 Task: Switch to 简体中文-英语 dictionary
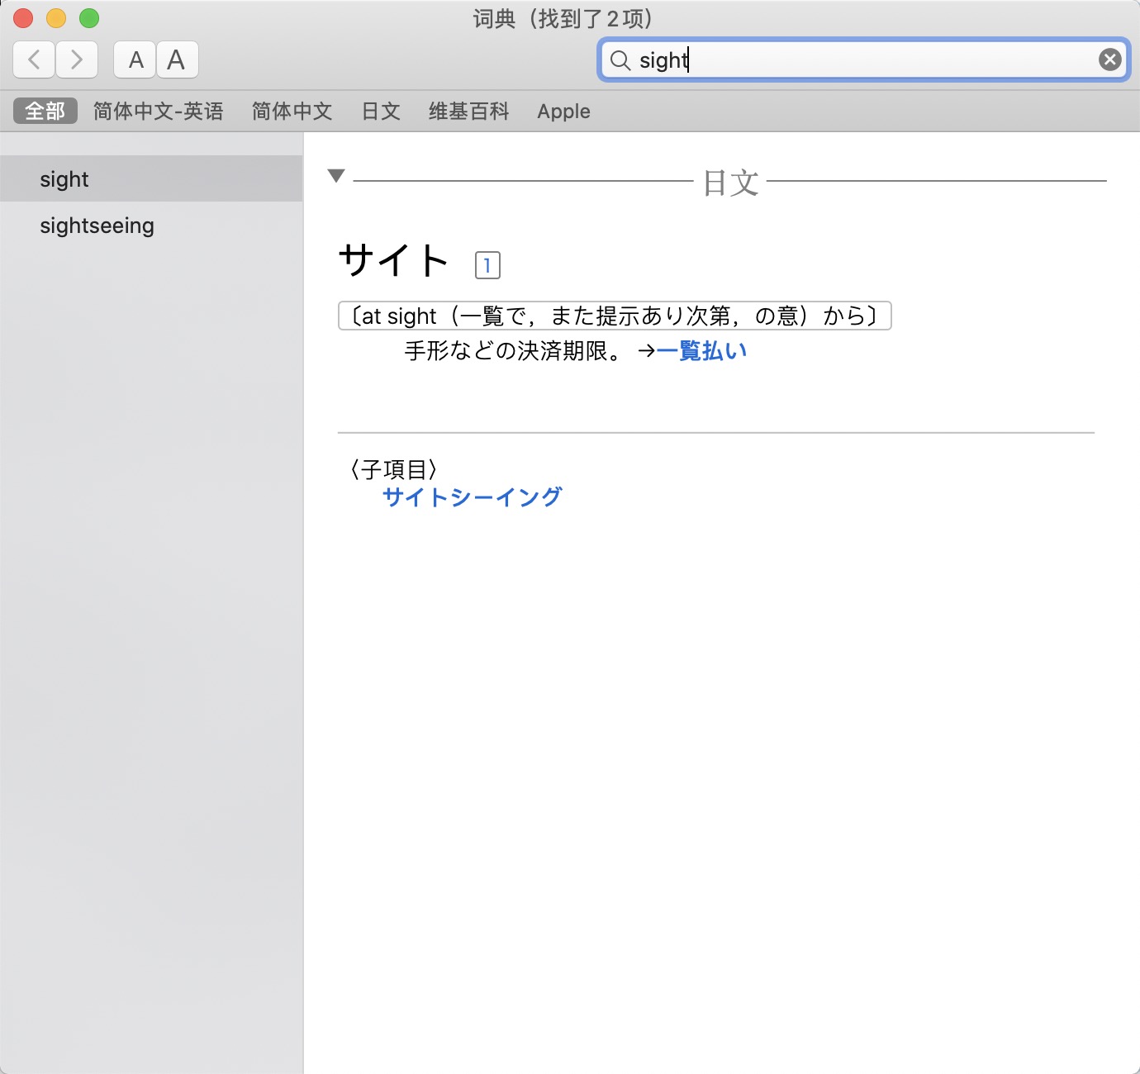tap(158, 111)
